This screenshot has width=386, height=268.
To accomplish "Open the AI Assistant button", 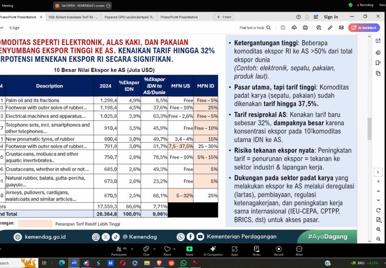I will (x=364, y=28).
